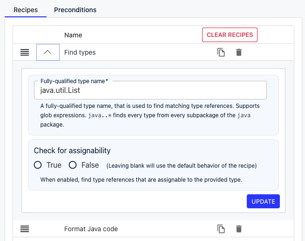This screenshot has width=305, height=241.
Task: Select False for Check for assignability
Action: tap(73, 165)
